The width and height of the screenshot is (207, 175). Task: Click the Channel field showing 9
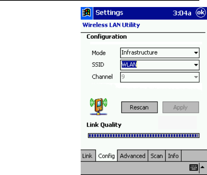160,77
